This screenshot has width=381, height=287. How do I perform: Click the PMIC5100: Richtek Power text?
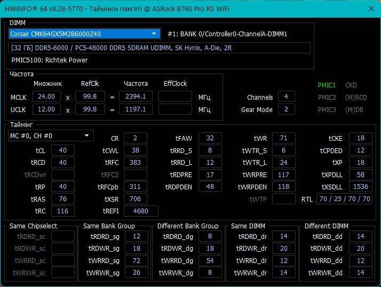click(50, 60)
